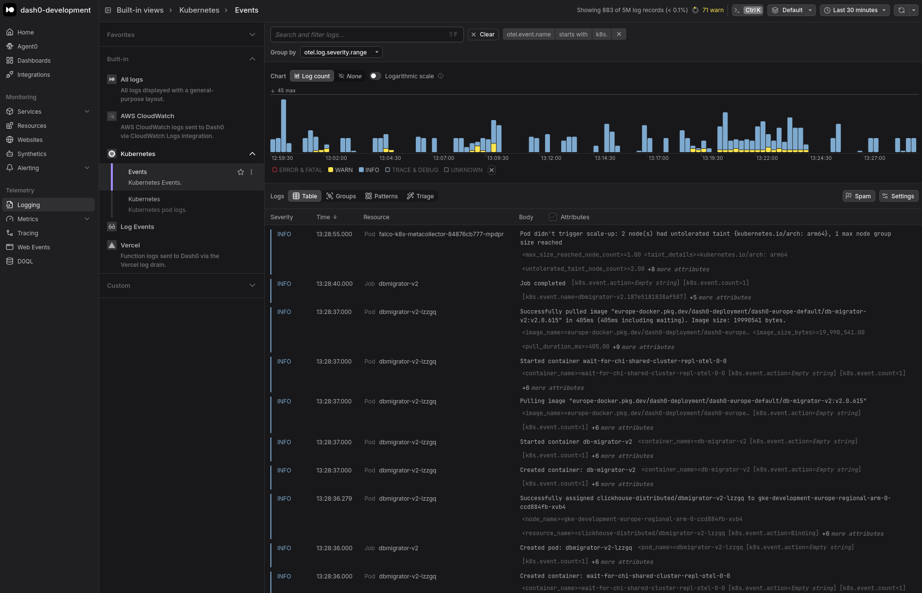Remove the otel.event.name filter chip

tap(619, 35)
